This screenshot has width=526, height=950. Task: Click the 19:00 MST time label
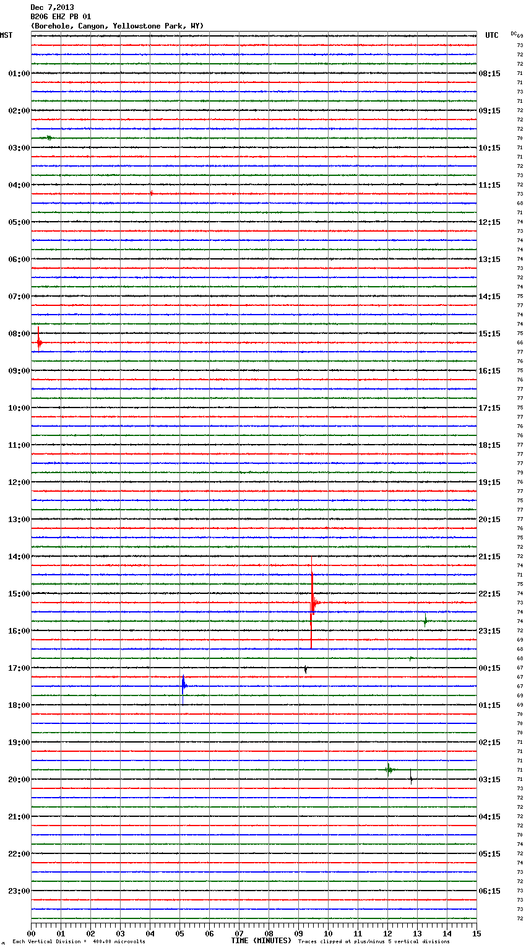coord(19,743)
